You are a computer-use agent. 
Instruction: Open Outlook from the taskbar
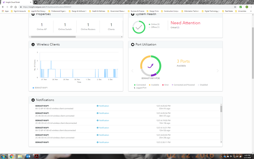point(28,156)
